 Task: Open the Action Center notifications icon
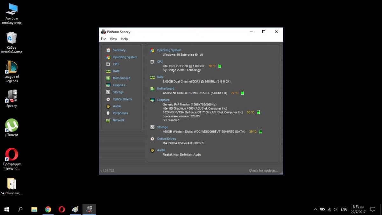[373, 209]
